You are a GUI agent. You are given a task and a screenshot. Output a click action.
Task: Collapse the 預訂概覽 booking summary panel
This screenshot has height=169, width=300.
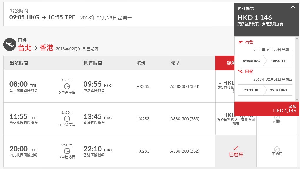point(293,7)
